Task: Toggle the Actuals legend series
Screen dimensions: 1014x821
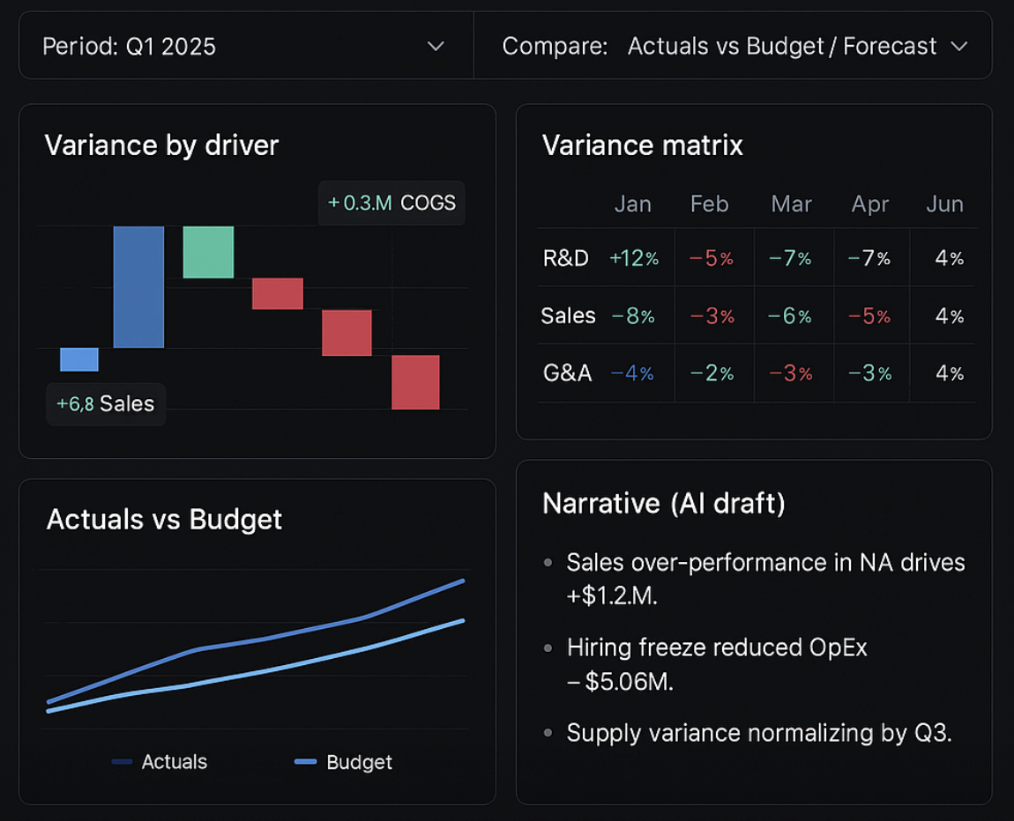Action: [x=160, y=762]
